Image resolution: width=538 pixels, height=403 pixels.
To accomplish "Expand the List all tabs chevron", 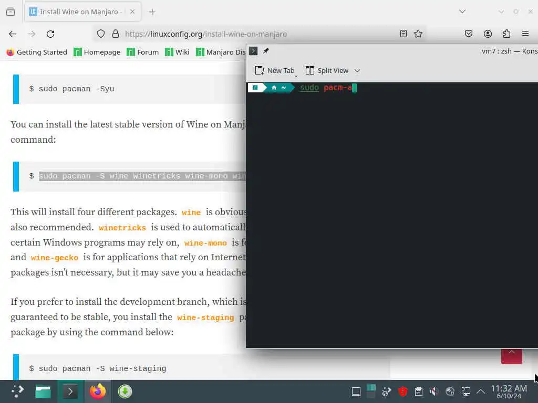I will tap(462, 12).
